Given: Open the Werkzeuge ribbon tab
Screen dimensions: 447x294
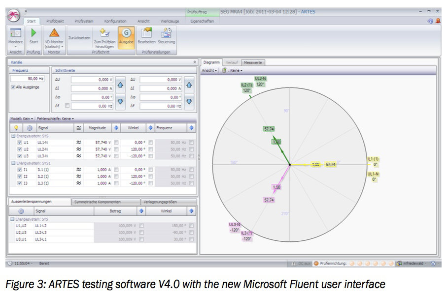Looking at the screenshot, I should [170, 21].
